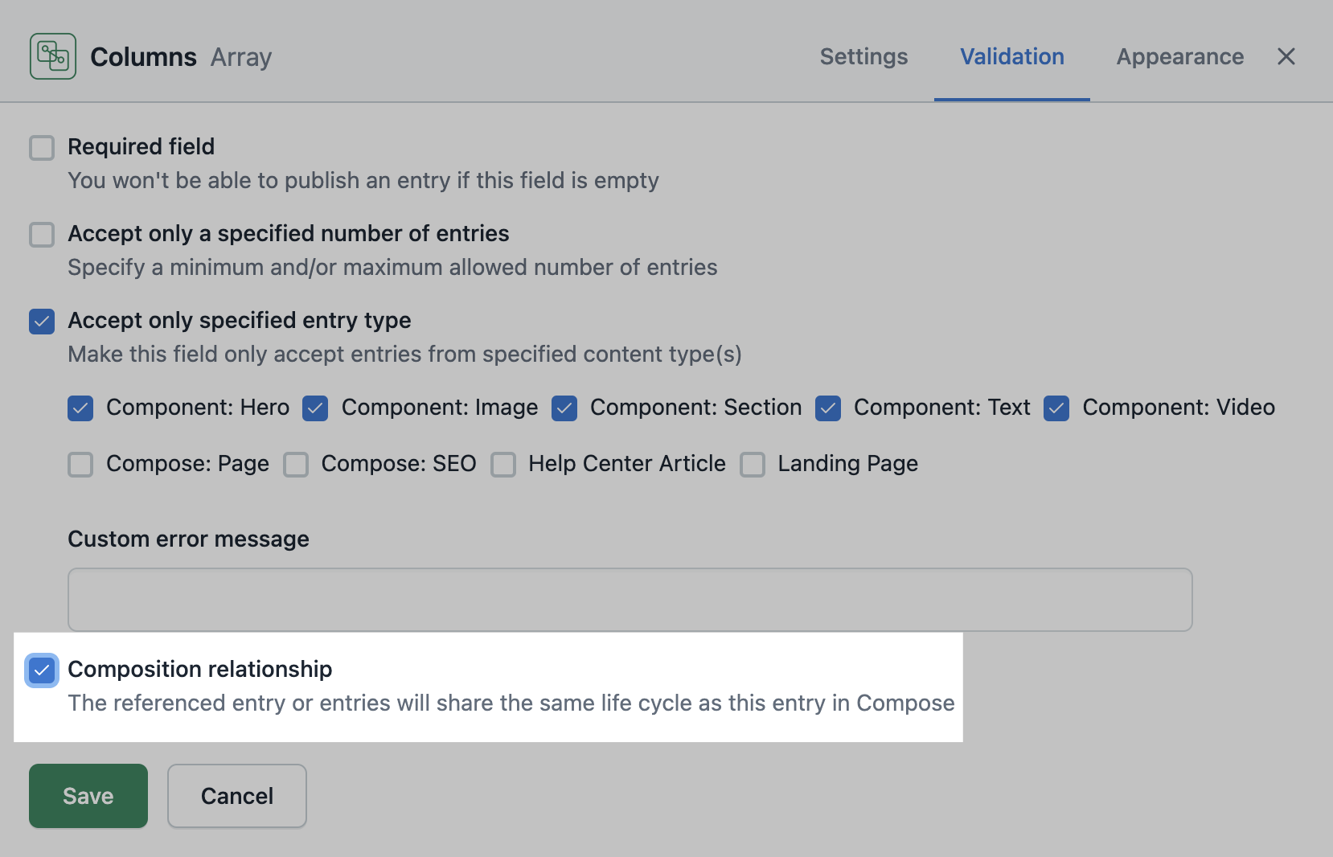Uncheck Component: Hero entry type

click(x=80, y=408)
